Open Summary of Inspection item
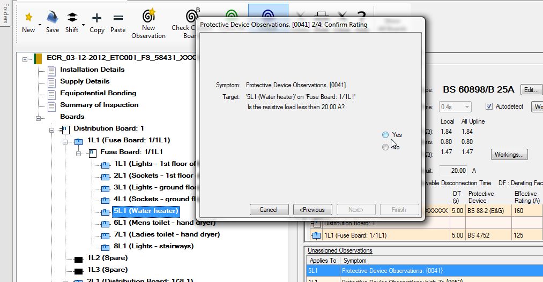This screenshot has height=282, width=543. (99, 105)
